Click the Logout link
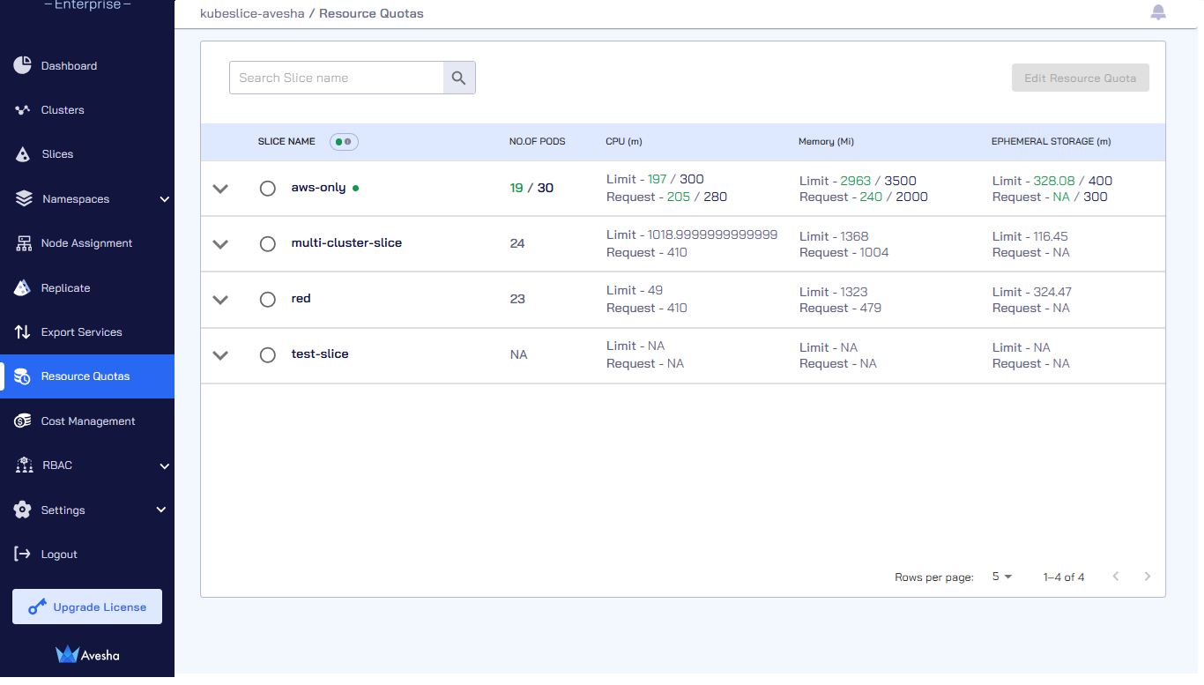The width and height of the screenshot is (1204, 685). [x=59, y=555]
